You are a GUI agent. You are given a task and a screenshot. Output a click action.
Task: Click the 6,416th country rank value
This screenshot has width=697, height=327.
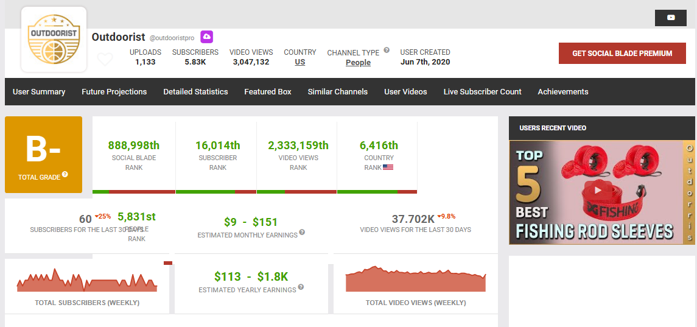click(x=379, y=146)
